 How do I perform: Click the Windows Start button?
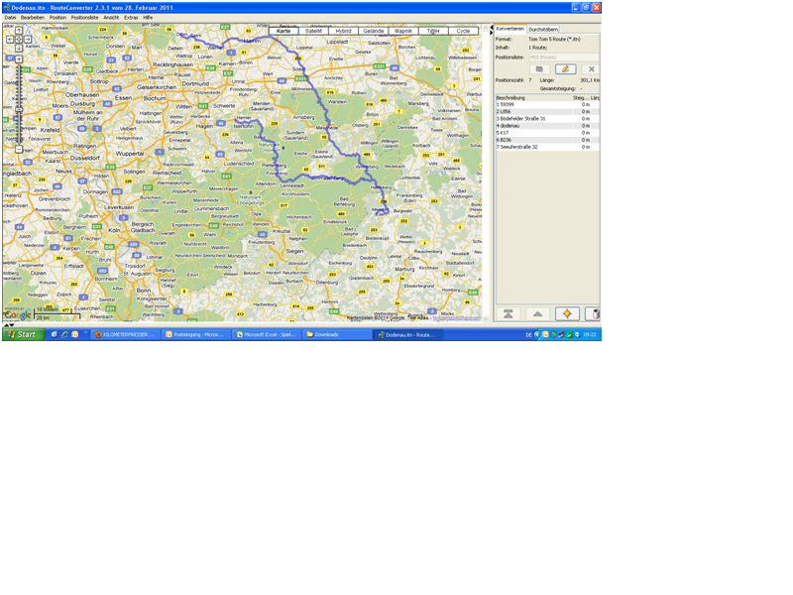(21, 334)
